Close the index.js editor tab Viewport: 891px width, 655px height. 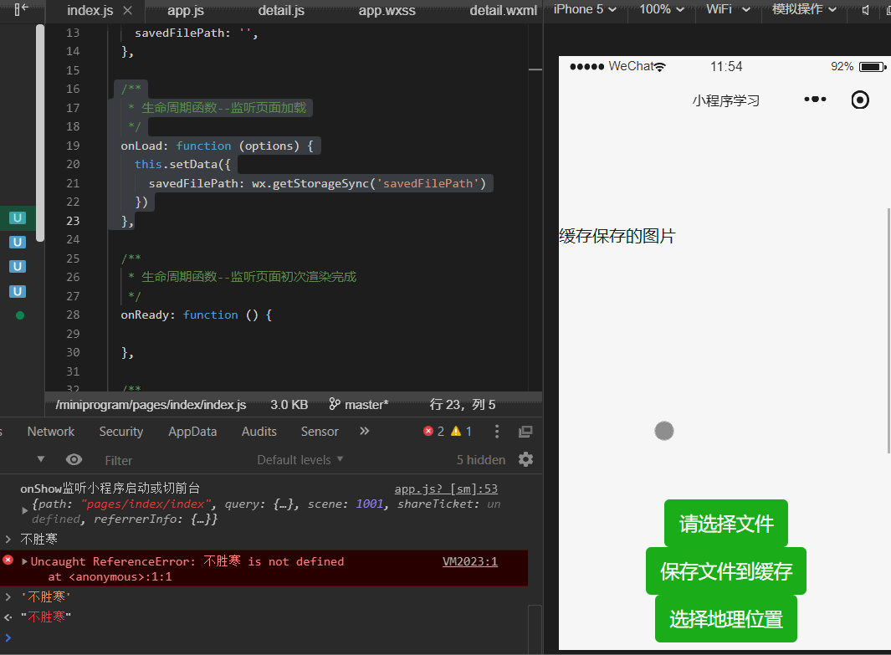point(128,10)
